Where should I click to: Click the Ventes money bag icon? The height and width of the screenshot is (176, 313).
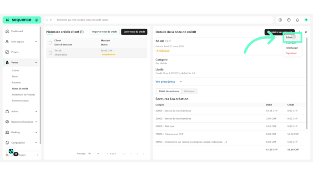pyautogui.click(x=7, y=62)
